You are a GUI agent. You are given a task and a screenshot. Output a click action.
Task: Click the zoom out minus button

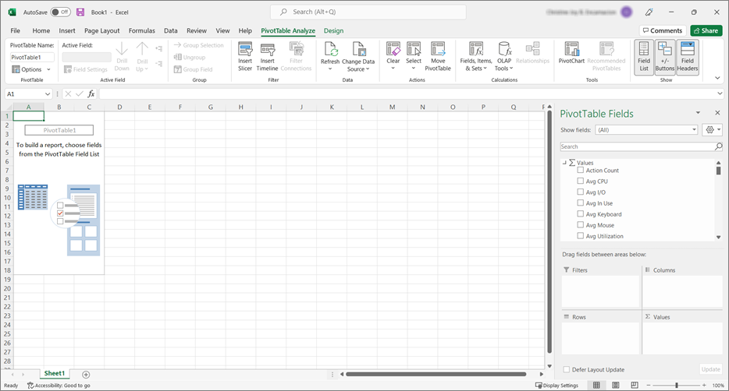(x=649, y=386)
